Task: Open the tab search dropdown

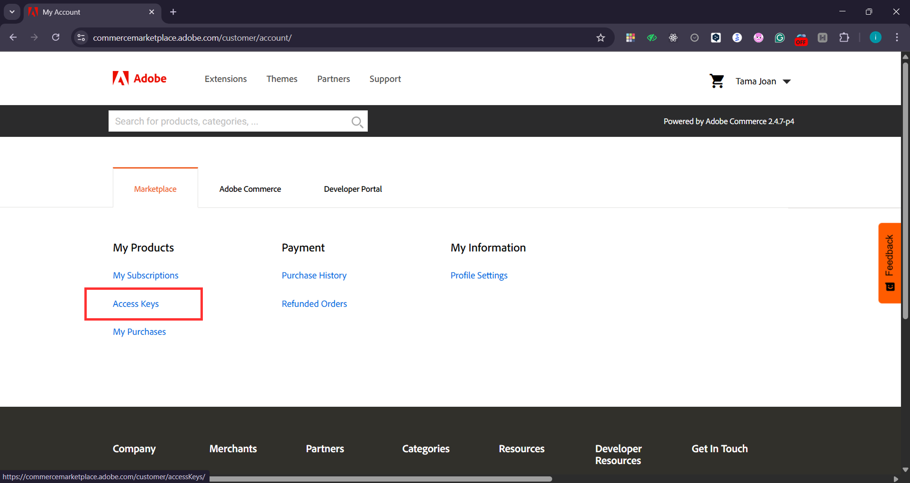Action: pyautogui.click(x=12, y=12)
